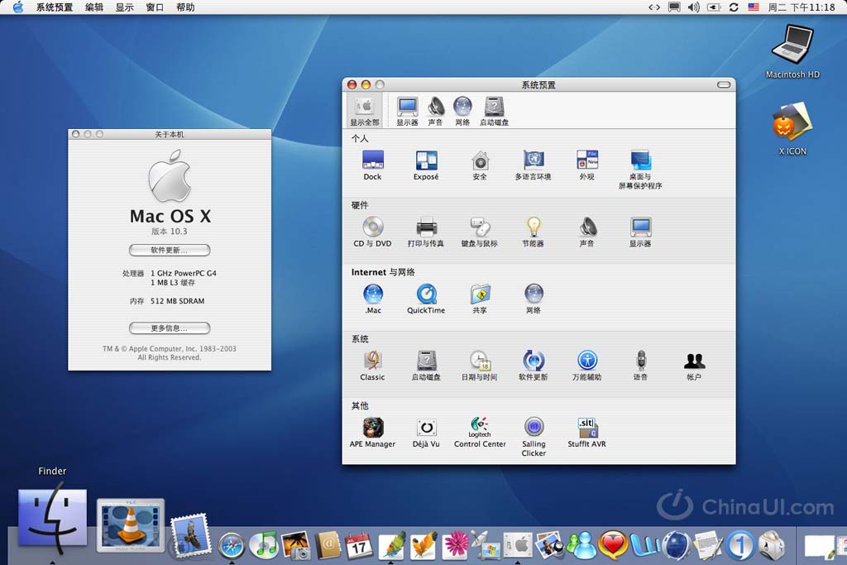
Task: Click the Finder icon in the Dock
Action: tap(52, 518)
